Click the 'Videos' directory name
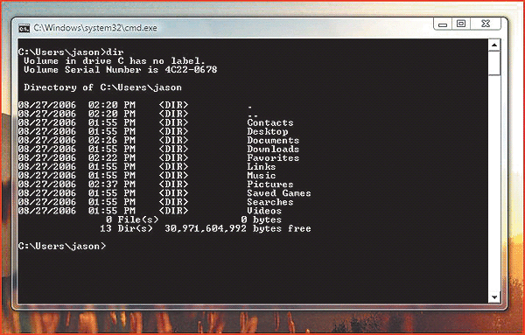The width and height of the screenshot is (525, 335). [264, 211]
